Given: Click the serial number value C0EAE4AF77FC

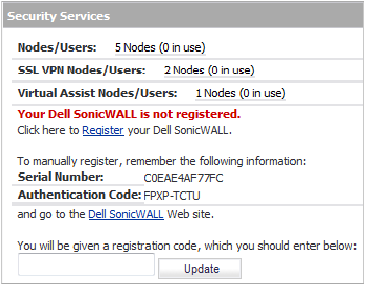Looking at the screenshot, I should [183, 178].
